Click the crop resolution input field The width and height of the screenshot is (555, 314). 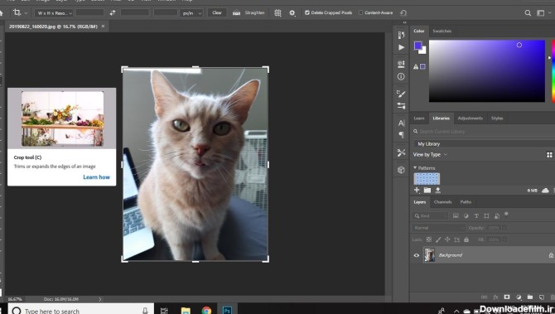point(166,12)
